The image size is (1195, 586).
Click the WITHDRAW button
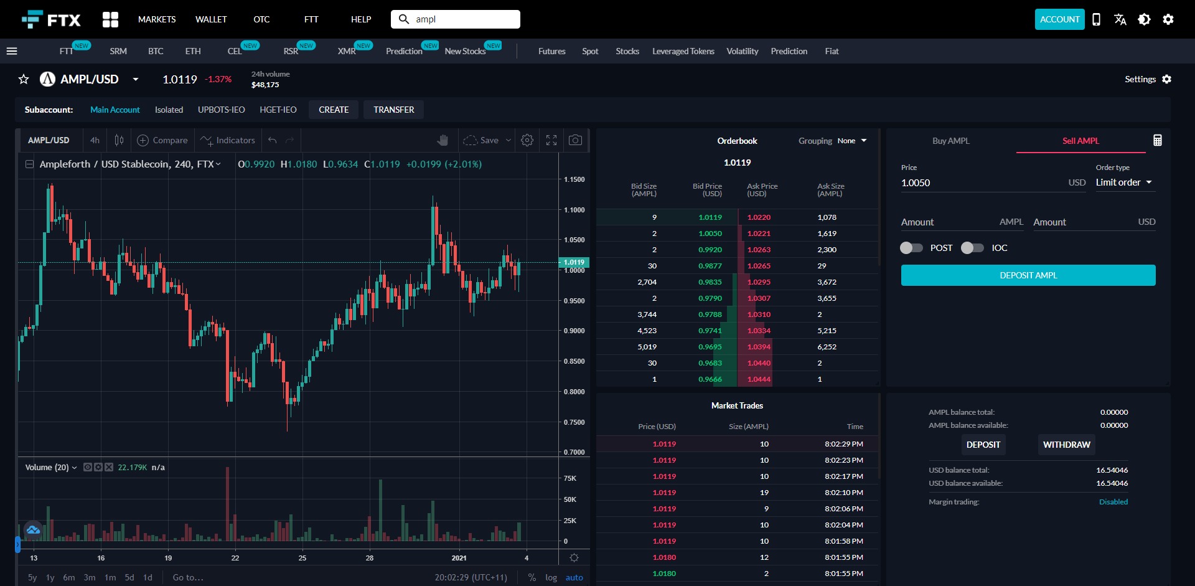[x=1067, y=445]
